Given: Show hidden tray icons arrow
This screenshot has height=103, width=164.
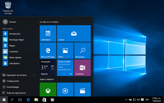Looking at the screenshot, I should coord(126,100).
